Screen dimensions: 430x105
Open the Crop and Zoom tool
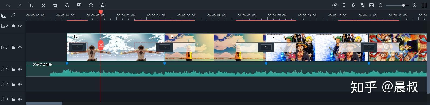(55, 5)
